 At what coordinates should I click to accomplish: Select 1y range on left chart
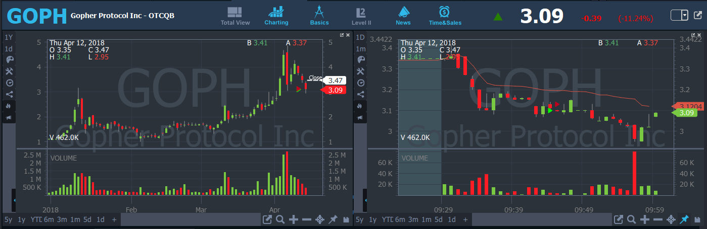pos(21,220)
